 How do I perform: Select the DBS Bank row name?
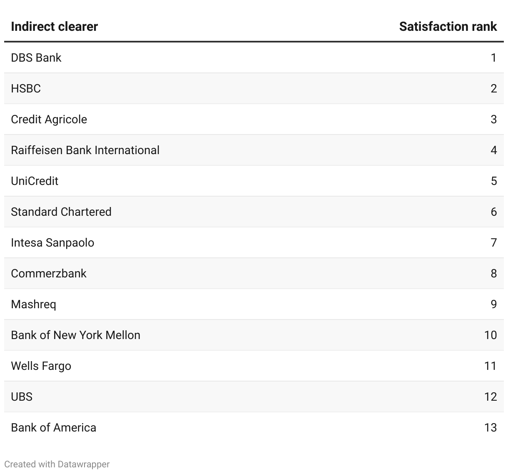36,57
